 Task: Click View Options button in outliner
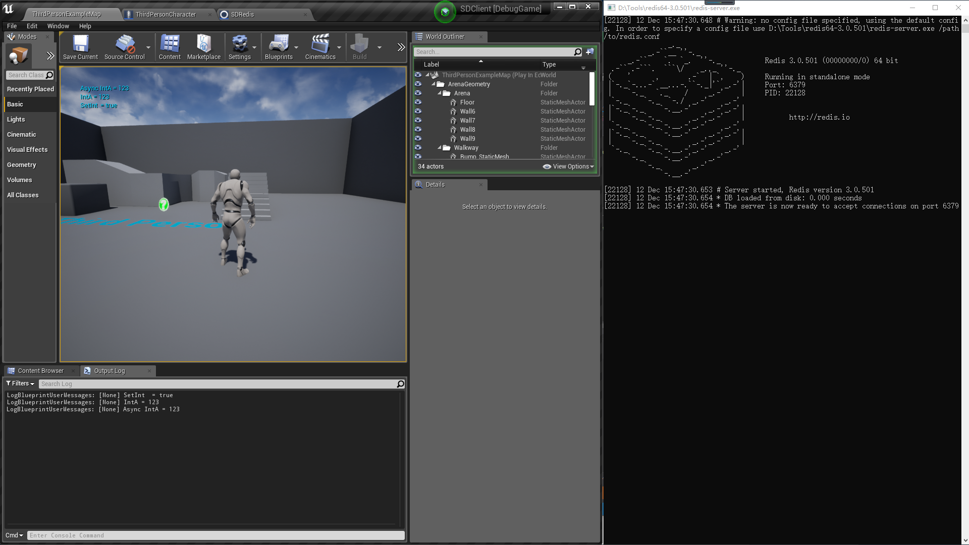pos(567,166)
